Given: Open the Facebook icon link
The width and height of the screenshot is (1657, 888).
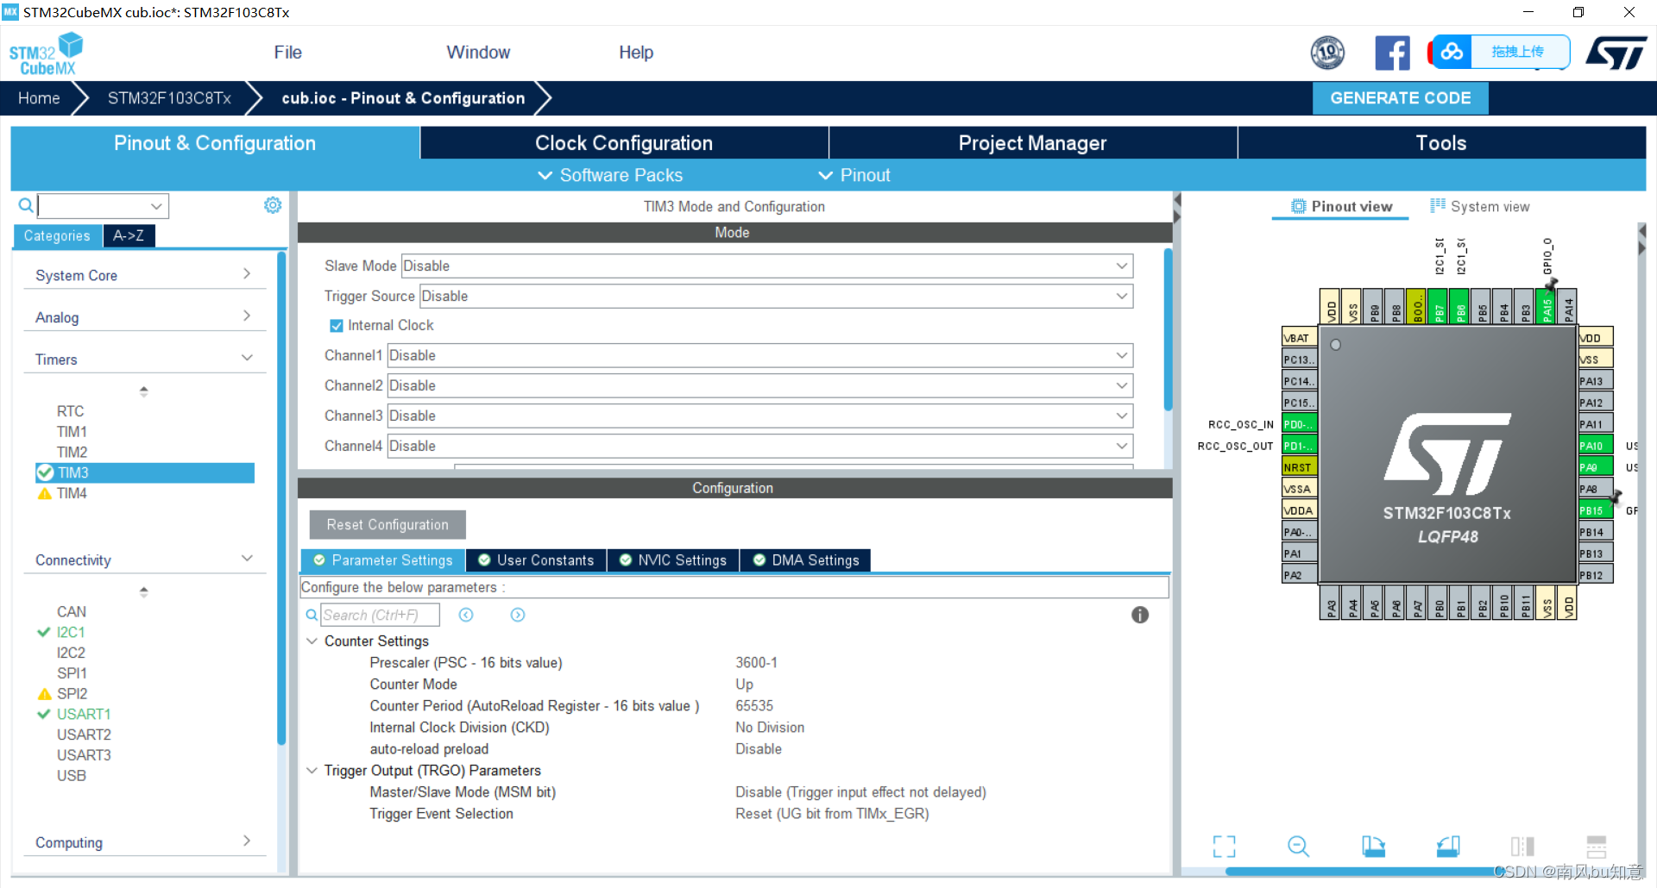Looking at the screenshot, I should pyautogui.click(x=1392, y=53).
